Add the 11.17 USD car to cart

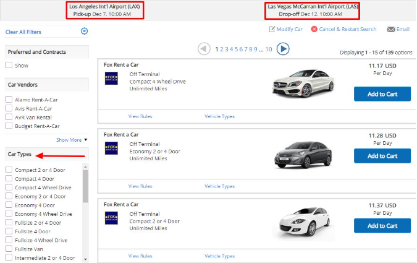point(382,94)
